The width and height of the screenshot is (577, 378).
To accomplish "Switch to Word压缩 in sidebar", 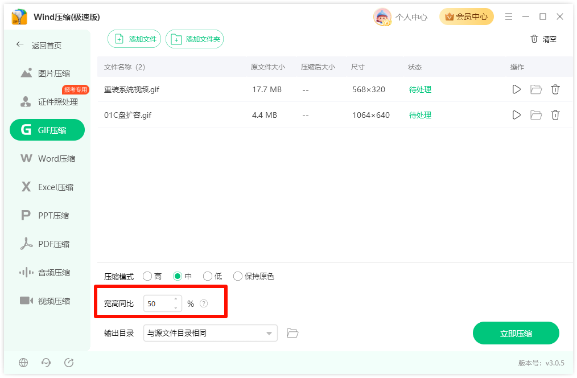I will (x=47, y=159).
